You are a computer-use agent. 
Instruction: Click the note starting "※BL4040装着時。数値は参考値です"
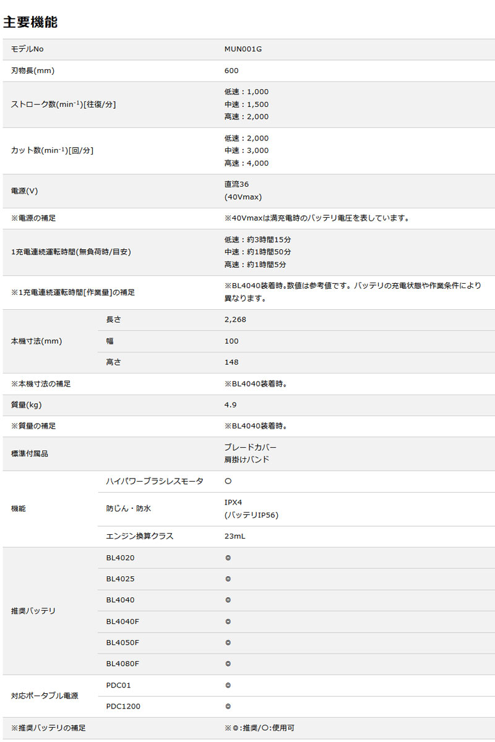pyautogui.click(x=353, y=292)
